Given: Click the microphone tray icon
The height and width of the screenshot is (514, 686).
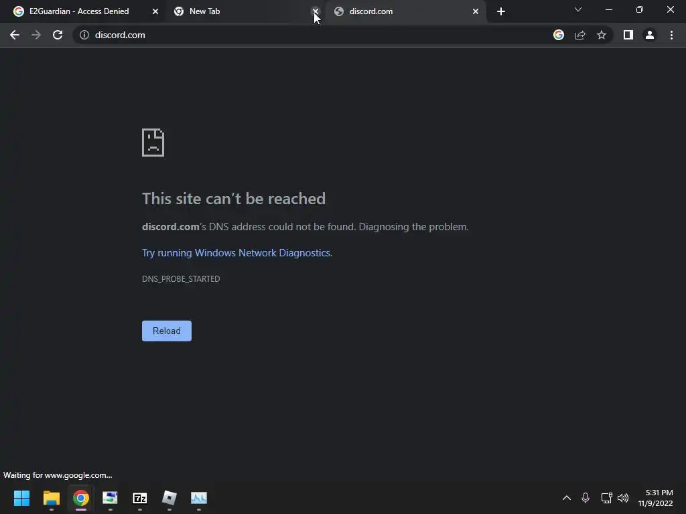Looking at the screenshot, I should tap(586, 498).
